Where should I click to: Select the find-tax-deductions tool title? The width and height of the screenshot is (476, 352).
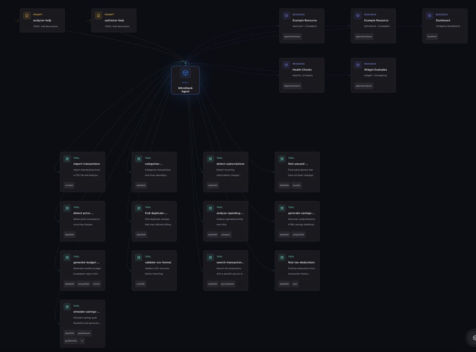click(301, 262)
